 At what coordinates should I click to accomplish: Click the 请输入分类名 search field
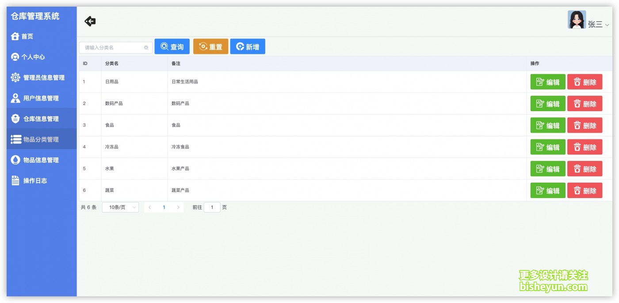[113, 48]
